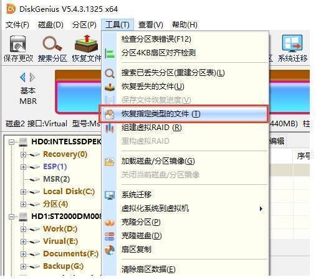Choose 加载磁盘/分区镜像(G) menu item
The image size is (316, 280).
pos(185,161)
